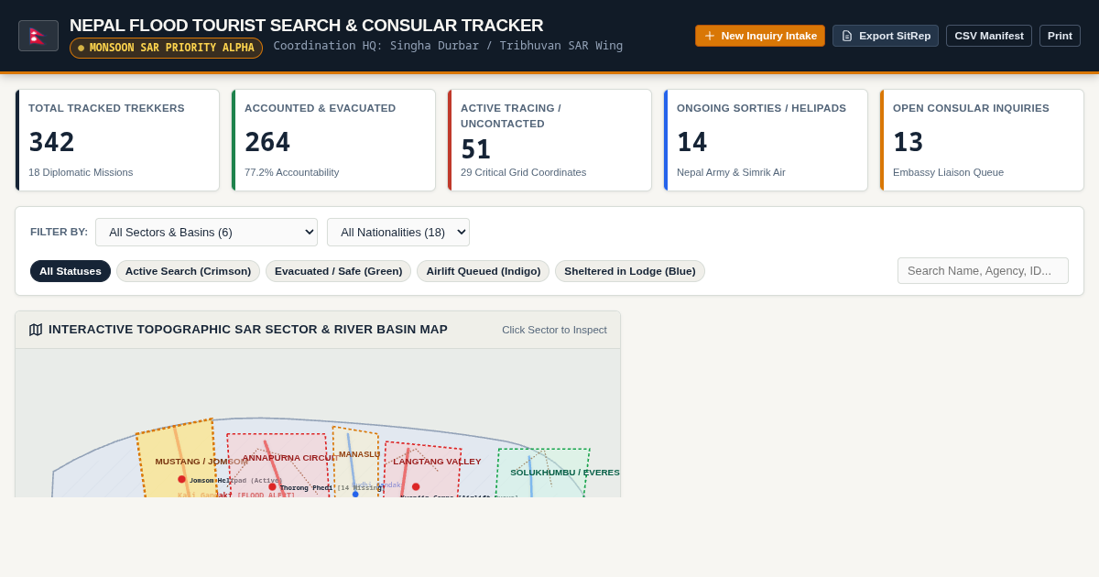
Task: Select the Solukhumbu / Everest sector on map
Action: [x=542, y=473]
